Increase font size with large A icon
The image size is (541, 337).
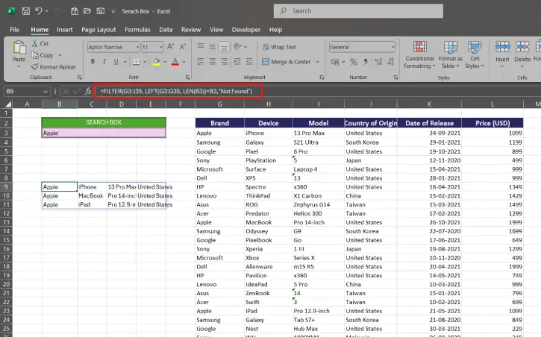click(x=171, y=47)
